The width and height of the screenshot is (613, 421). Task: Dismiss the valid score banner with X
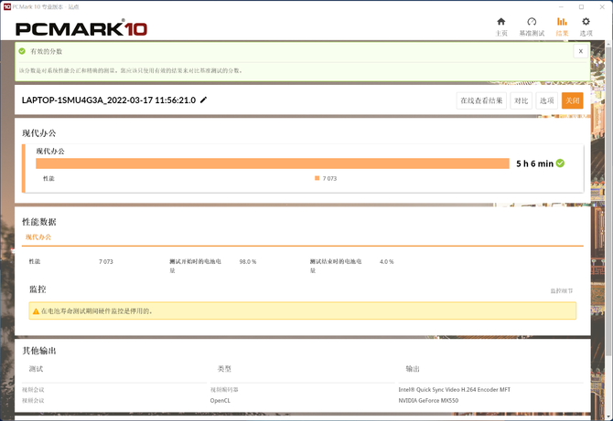point(580,51)
